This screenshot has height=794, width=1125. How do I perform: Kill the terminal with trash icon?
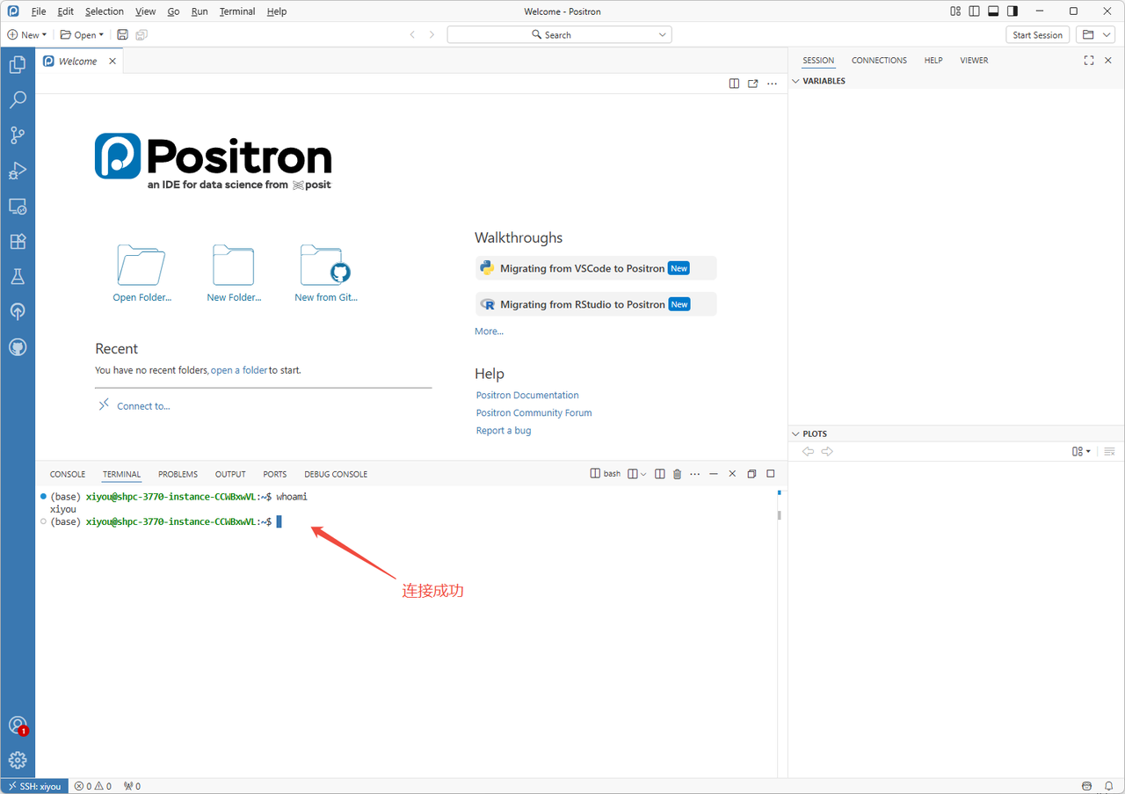pos(677,473)
